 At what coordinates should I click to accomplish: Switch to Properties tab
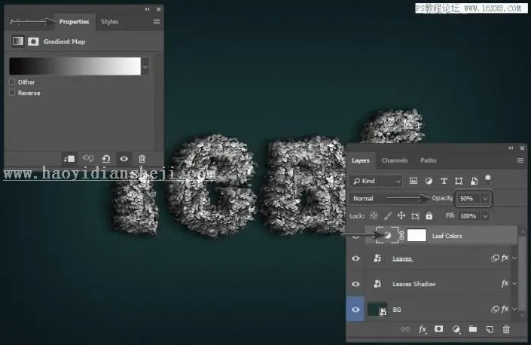74,22
